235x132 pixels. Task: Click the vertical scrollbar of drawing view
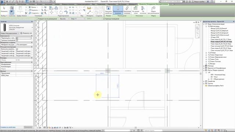pyautogui.click(x=201, y=74)
